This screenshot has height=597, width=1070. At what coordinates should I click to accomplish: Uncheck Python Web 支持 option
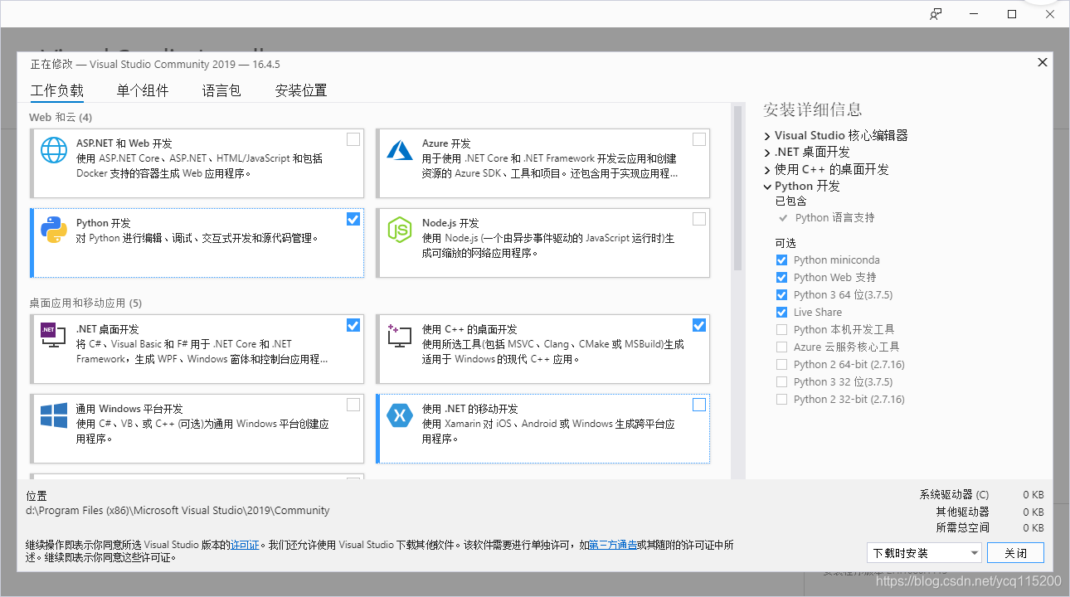781,278
